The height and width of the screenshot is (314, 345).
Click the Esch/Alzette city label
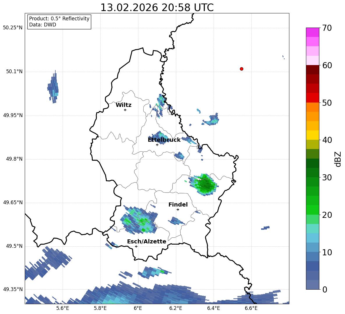pos(147,241)
